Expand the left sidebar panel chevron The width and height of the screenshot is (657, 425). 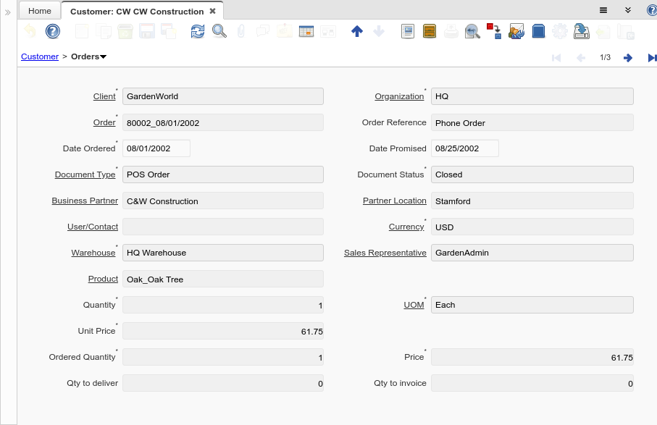(x=8, y=12)
